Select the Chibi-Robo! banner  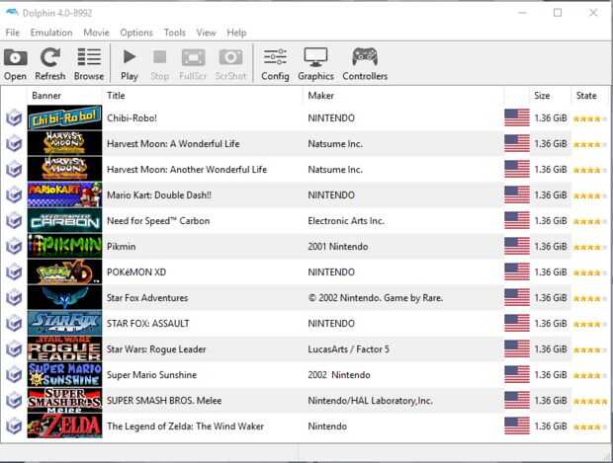pyautogui.click(x=65, y=117)
